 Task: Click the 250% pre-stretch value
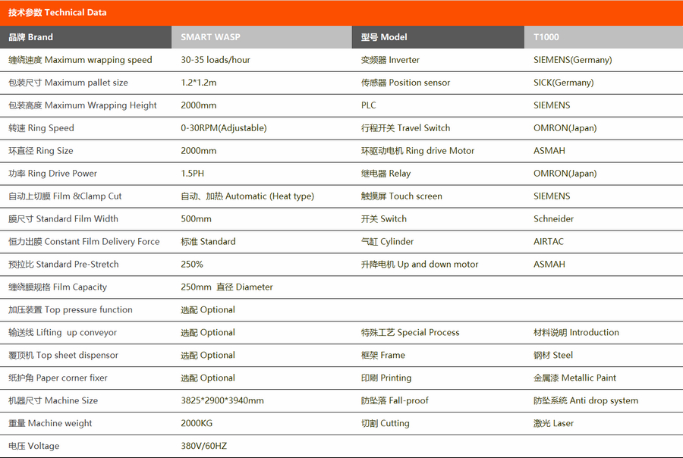192,265
